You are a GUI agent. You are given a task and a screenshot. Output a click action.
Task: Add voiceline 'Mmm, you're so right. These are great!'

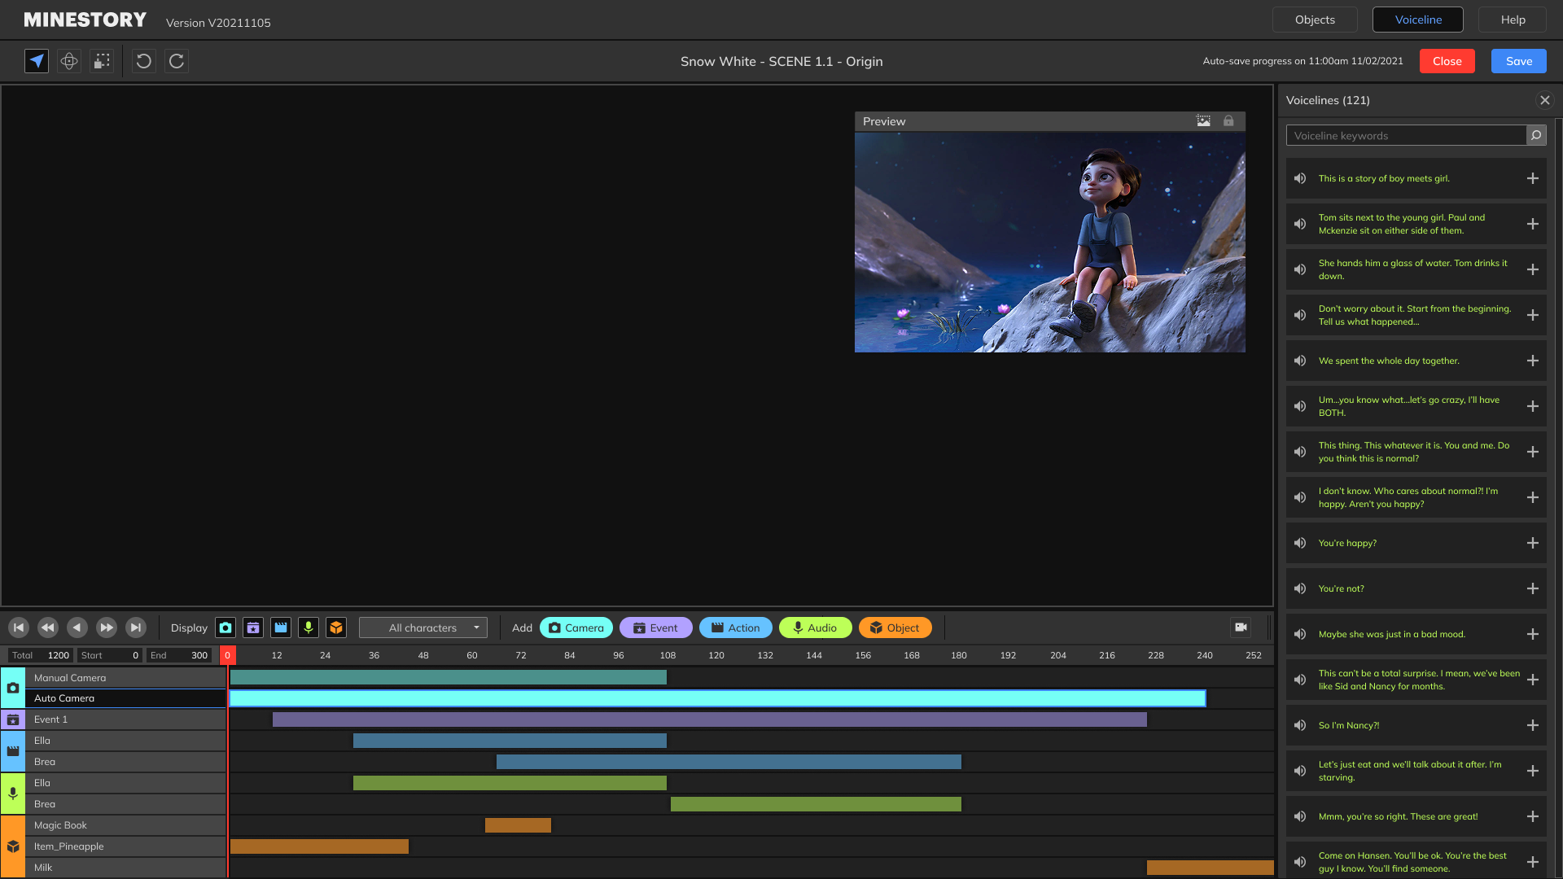(x=1532, y=816)
